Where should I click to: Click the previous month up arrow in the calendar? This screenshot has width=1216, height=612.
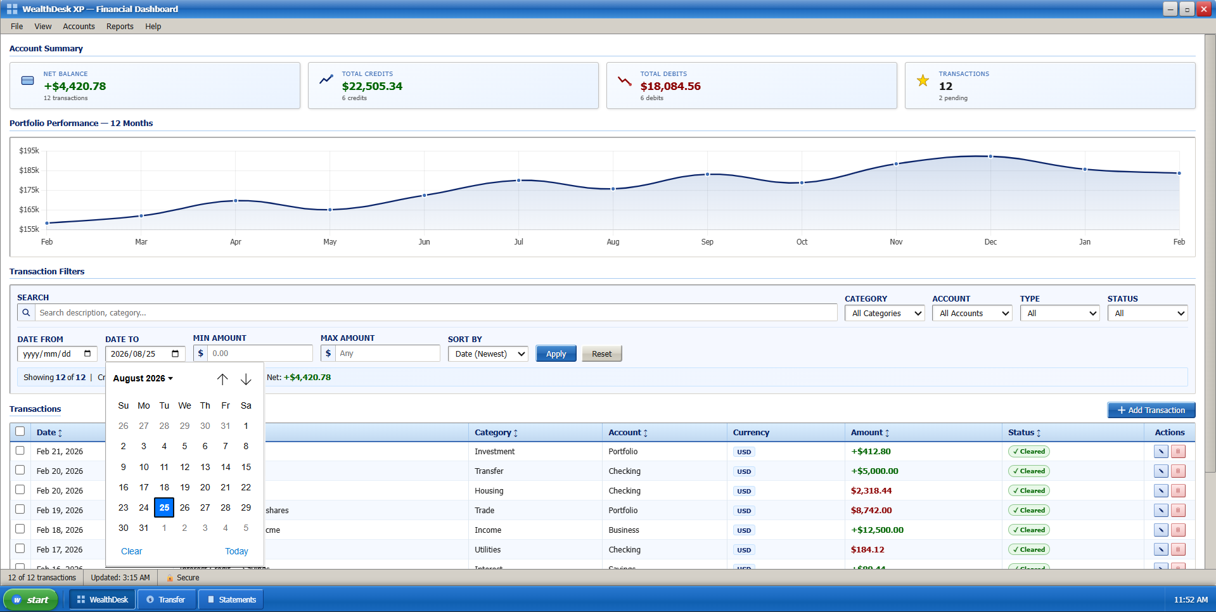click(223, 379)
